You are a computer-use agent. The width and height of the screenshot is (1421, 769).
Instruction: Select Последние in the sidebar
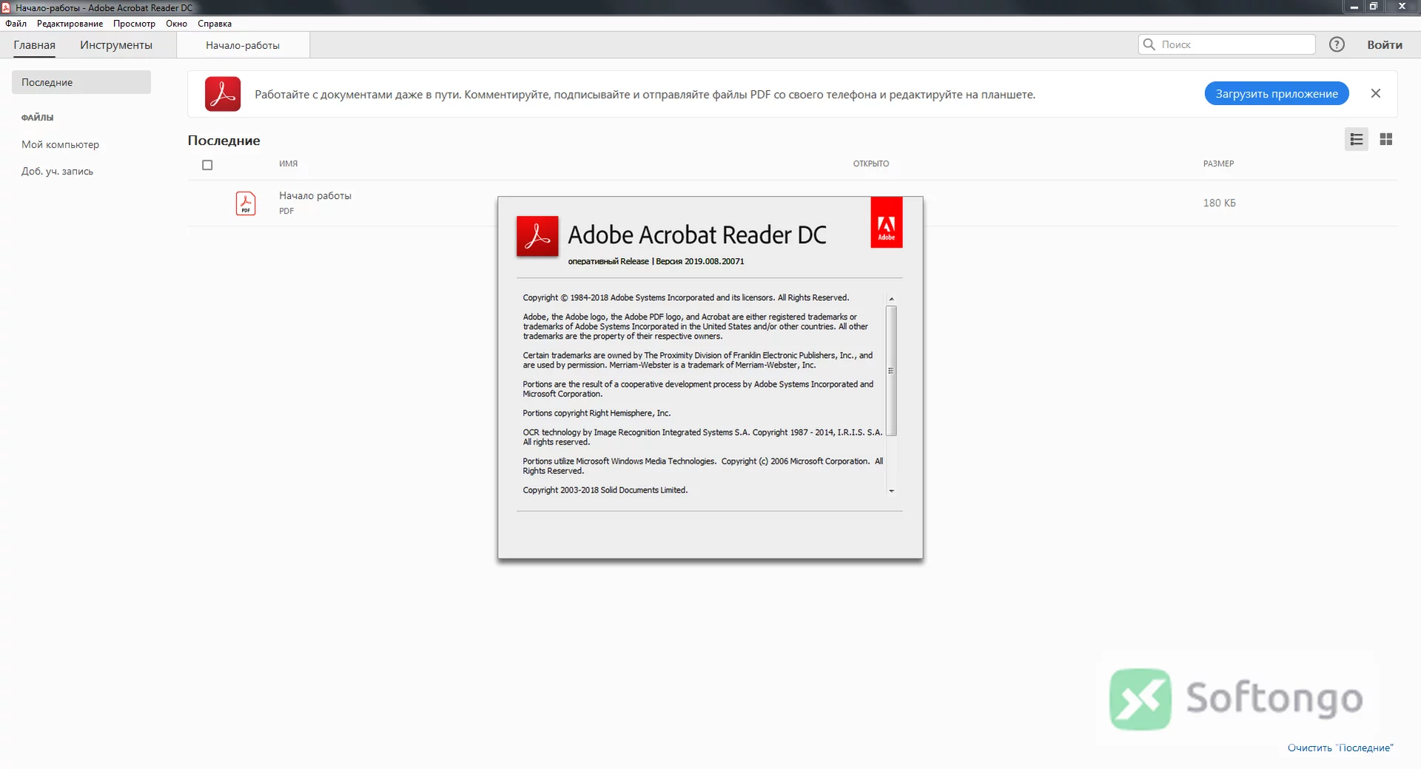tap(81, 82)
